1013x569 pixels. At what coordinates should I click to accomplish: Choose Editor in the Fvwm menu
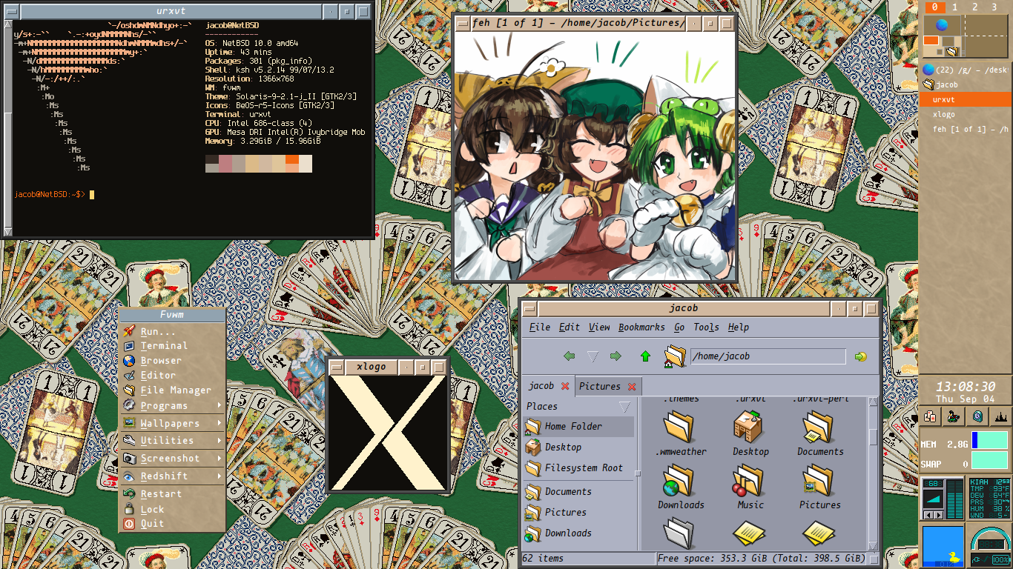pos(172,376)
